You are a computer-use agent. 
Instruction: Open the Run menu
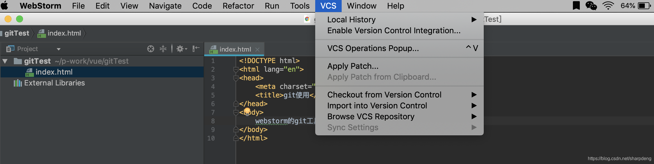click(x=272, y=6)
